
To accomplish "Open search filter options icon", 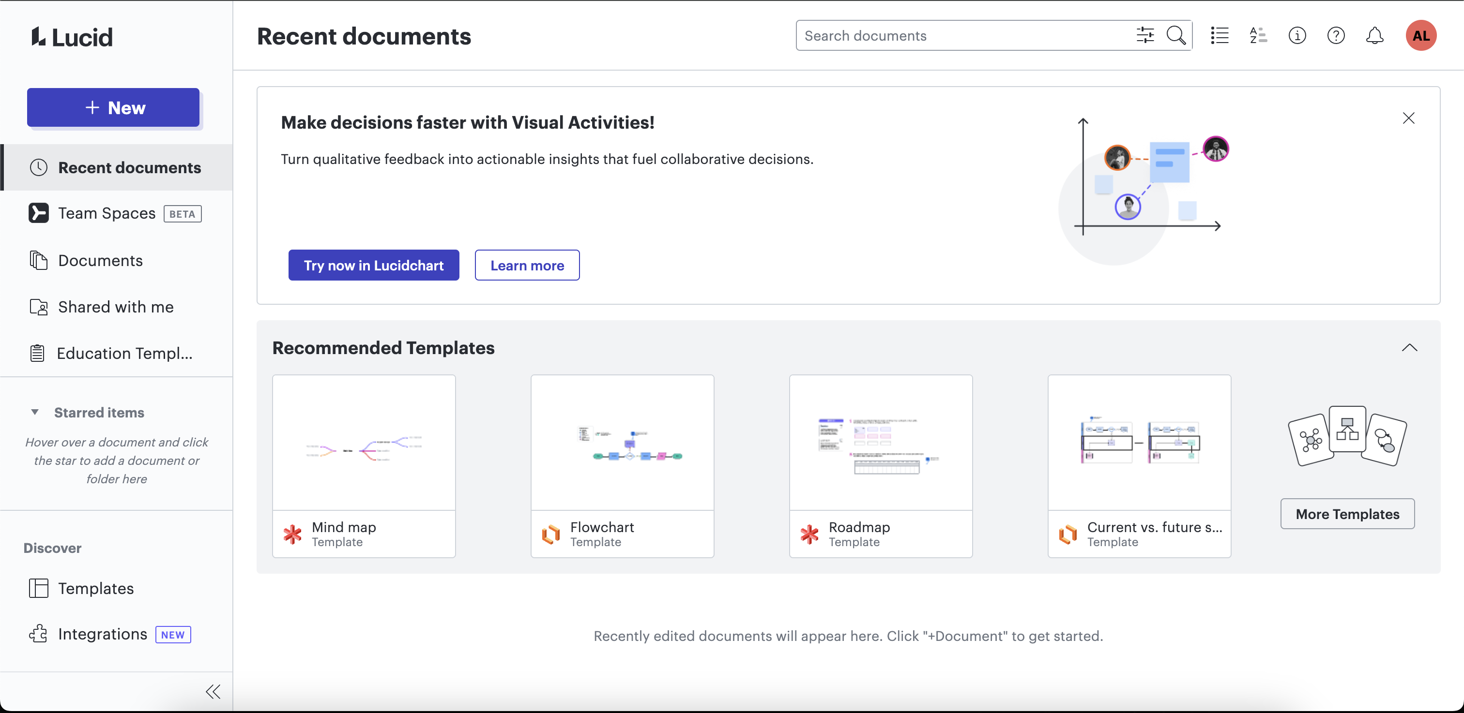I will tap(1144, 35).
